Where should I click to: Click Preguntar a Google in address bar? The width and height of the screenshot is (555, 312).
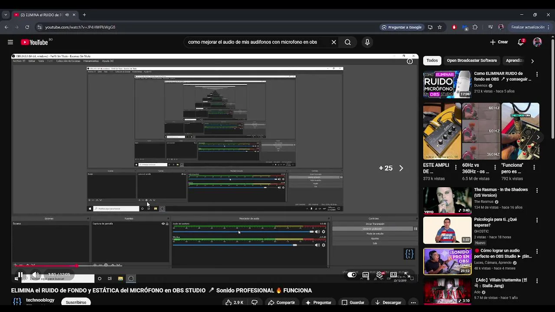(402, 27)
